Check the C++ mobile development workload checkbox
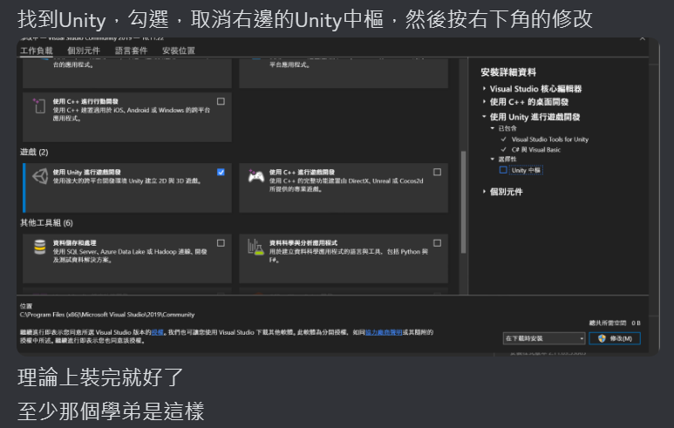This screenshot has width=674, height=428. click(x=221, y=101)
